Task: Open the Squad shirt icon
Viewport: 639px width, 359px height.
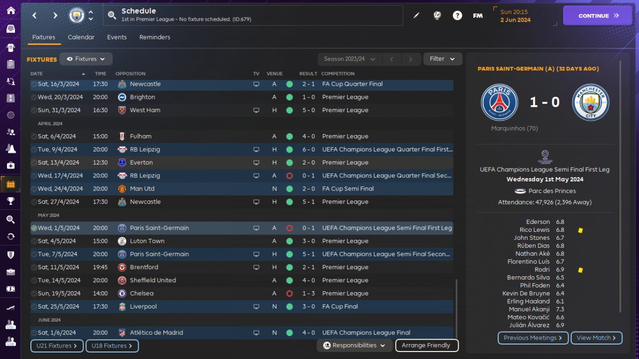Action: (x=10, y=48)
